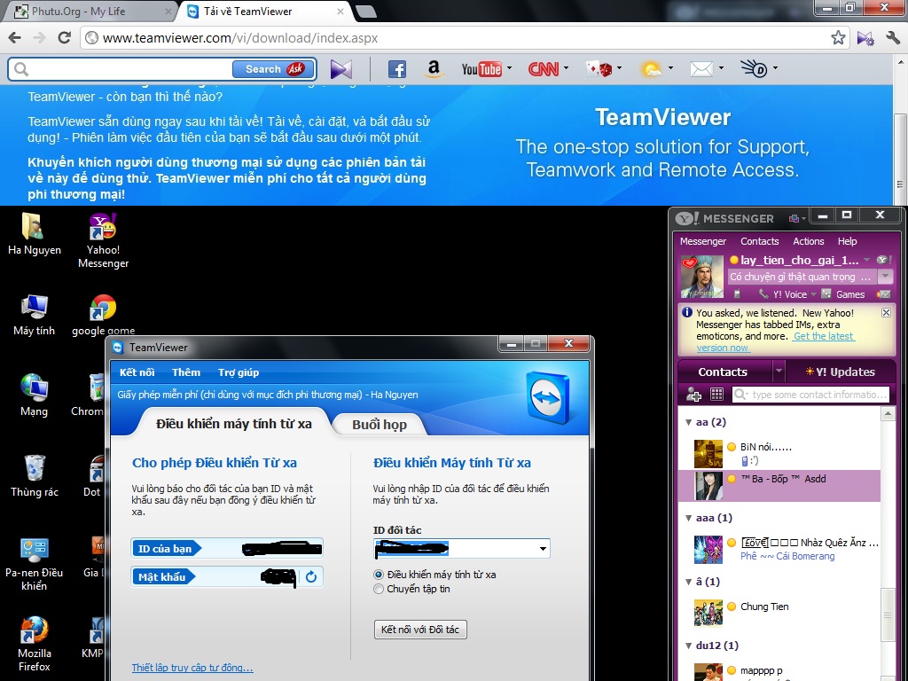This screenshot has height=681, width=908.
Task: Click the Kết nối với Đối tác button
Action: (x=420, y=630)
